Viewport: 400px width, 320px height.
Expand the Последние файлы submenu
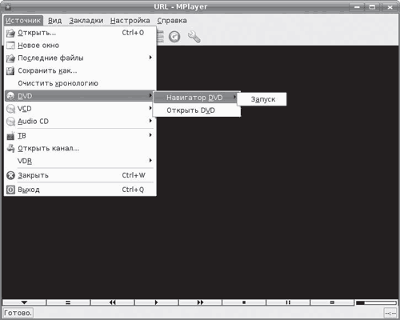click(x=80, y=58)
